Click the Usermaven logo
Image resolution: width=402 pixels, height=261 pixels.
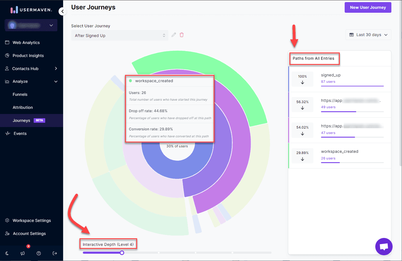pyautogui.click(x=31, y=10)
